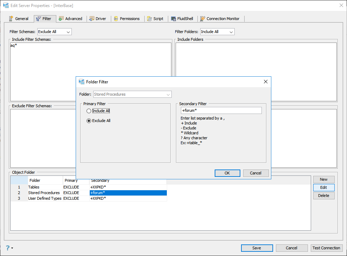Click the FluidShell tab icon
This screenshot has height=256, width=347.
click(173, 19)
